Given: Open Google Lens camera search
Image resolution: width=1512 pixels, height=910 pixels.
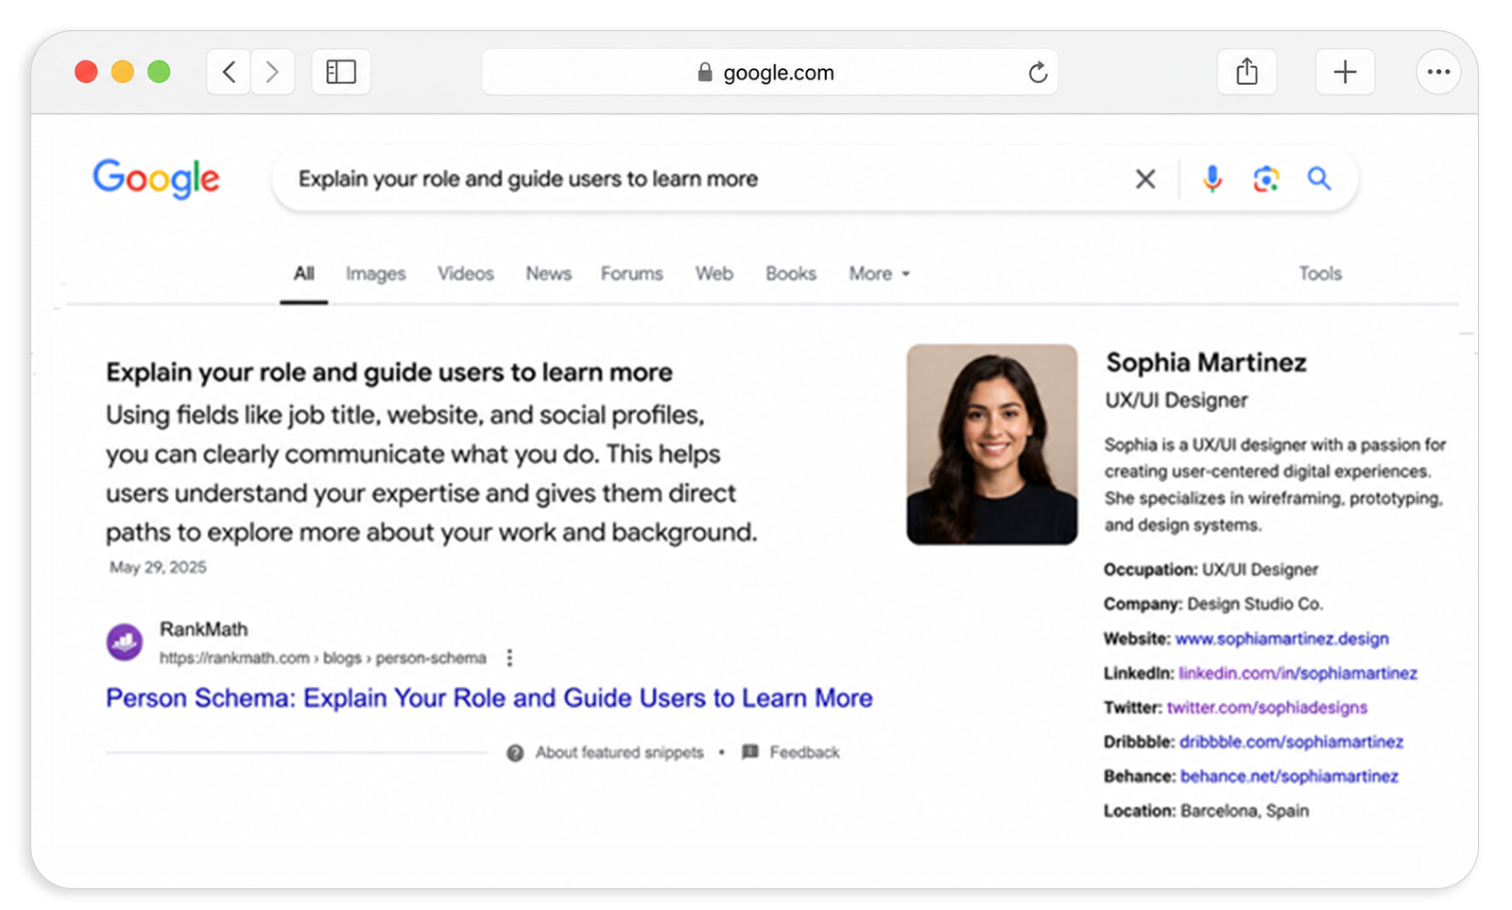Looking at the screenshot, I should click(x=1265, y=179).
